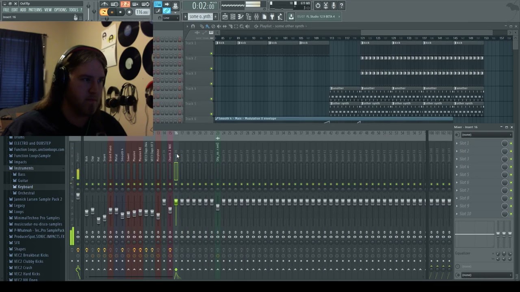The image size is (520, 292).
Task: Toggle blend recording overdub button
Action: coord(135,4)
